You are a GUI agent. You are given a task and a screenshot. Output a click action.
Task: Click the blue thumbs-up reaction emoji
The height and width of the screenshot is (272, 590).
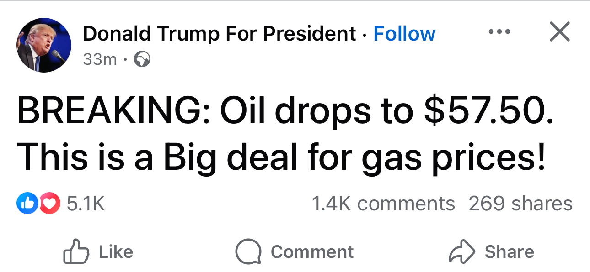pos(26,203)
